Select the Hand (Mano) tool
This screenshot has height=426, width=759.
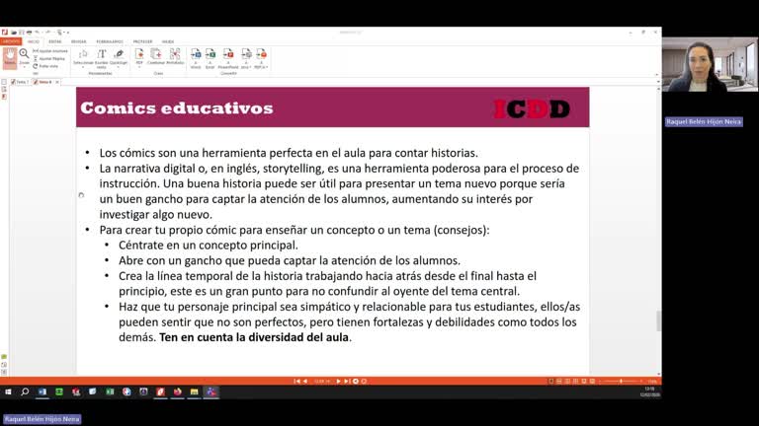[10, 57]
